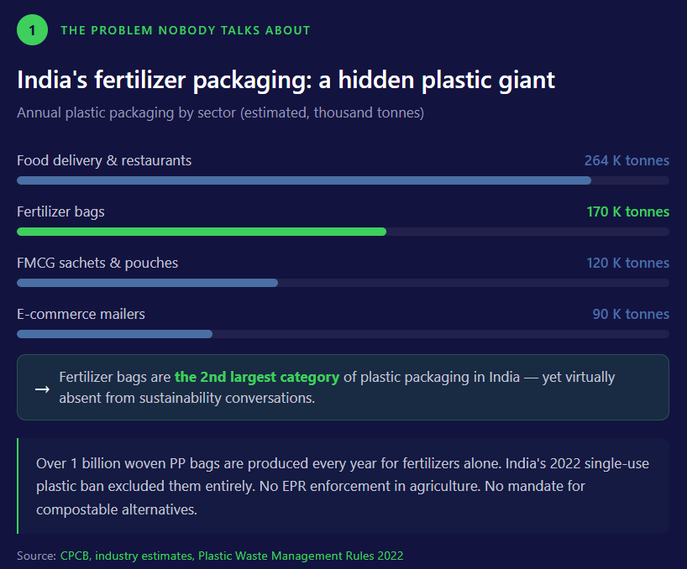687x569 pixels.
Task: Click the 'Food delivery & restaurants' label
Action: [x=104, y=160]
